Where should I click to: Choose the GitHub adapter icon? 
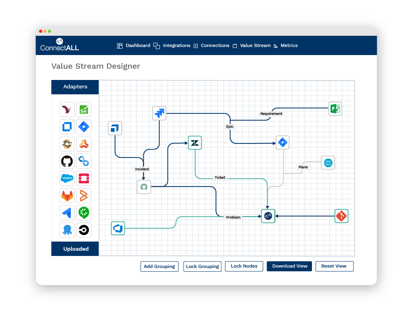pos(67,161)
